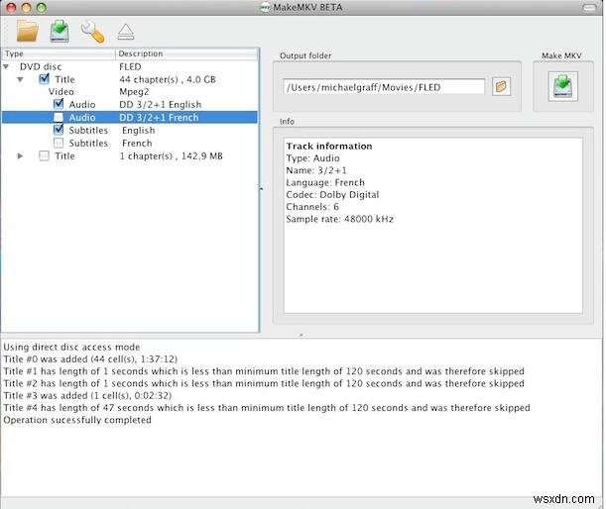Click log line about Title #2 skipped
The image size is (606, 509).
[264, 383]
